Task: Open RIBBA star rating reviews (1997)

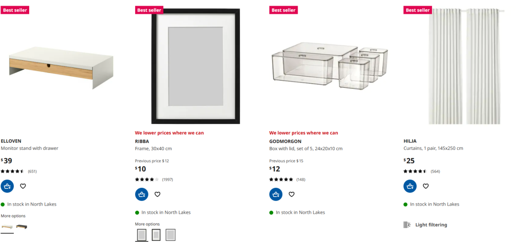Action: click(154, 180)
